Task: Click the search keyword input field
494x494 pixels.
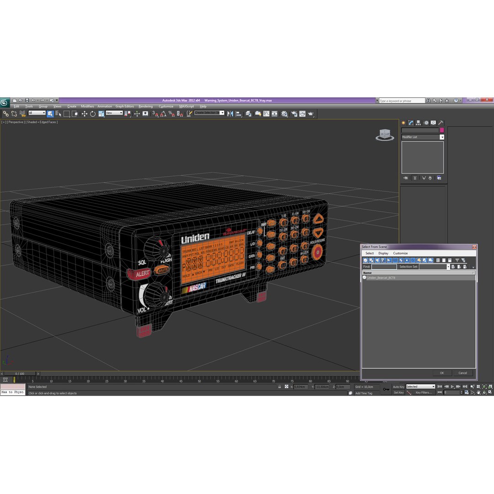Action: click(x=402, y=101)
